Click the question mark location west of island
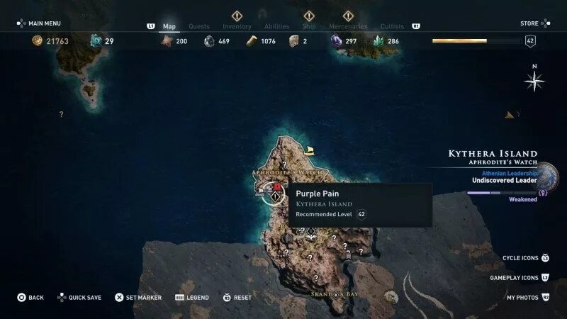Image resolution: width=567 pixels, height=319 pixels. tap(61, 114)
